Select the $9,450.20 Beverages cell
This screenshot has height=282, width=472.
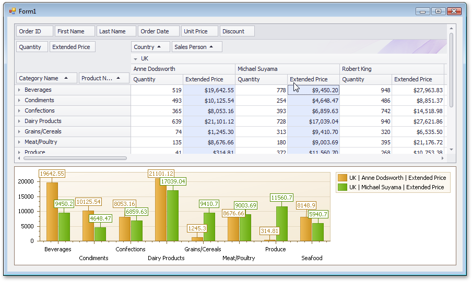[314, 90]
